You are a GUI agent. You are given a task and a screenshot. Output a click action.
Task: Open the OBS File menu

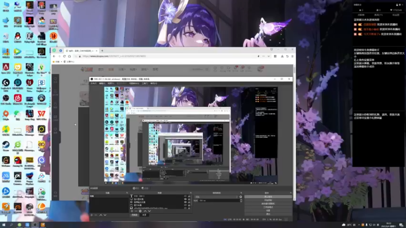click(93, 83)
